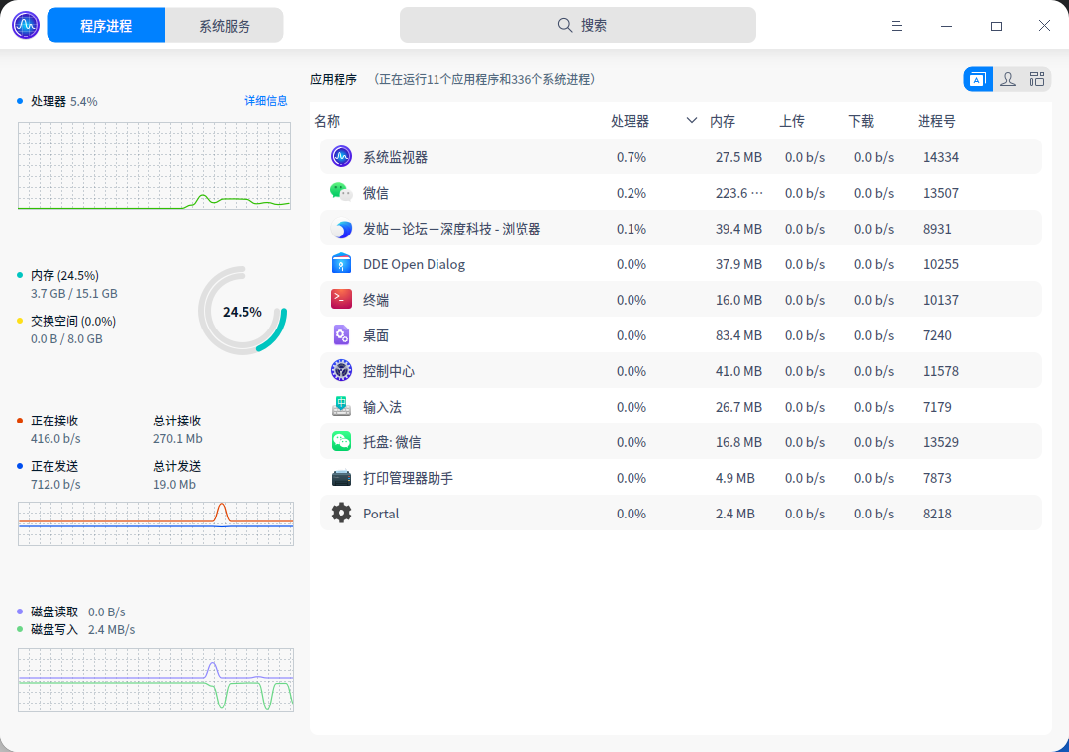This screenshot has height=752, width=1069.
Task: Click the input method icon next to 输入法
Action: [340, 406]
